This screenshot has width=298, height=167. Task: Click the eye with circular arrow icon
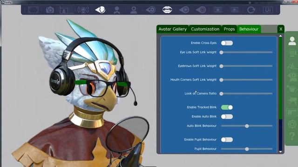(x=151, y=10)
